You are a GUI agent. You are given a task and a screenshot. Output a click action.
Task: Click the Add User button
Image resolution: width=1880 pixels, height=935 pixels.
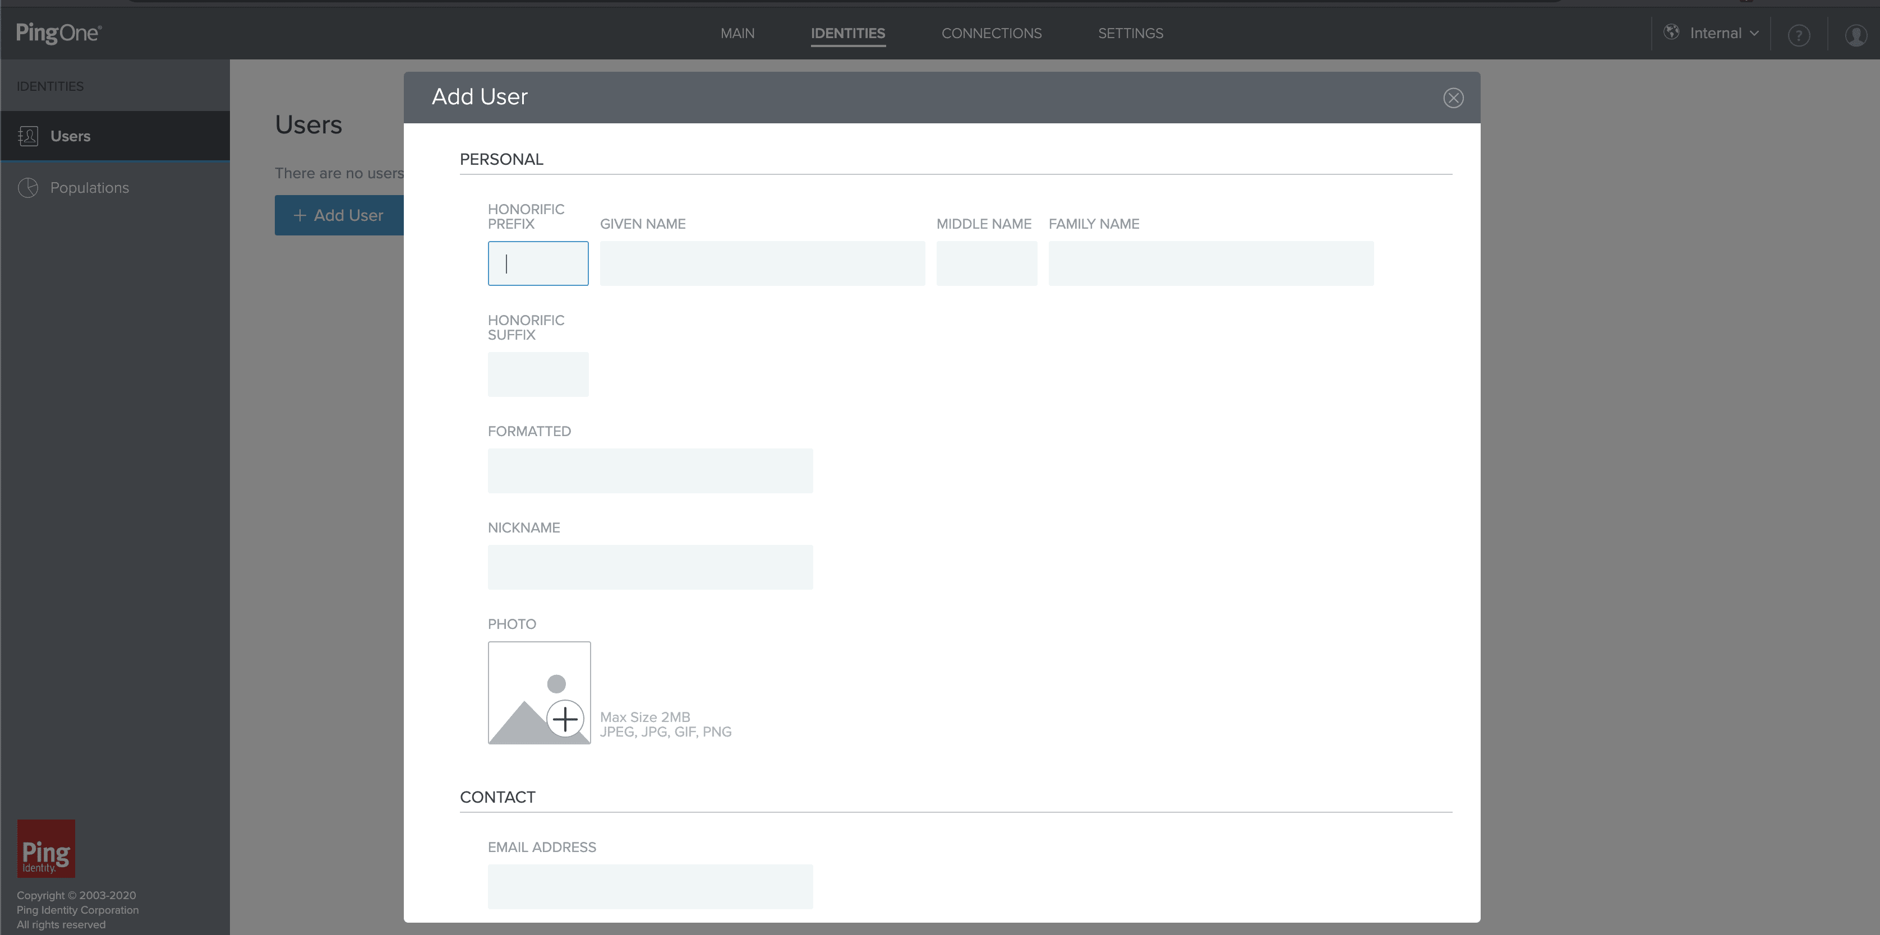(339, 215)
